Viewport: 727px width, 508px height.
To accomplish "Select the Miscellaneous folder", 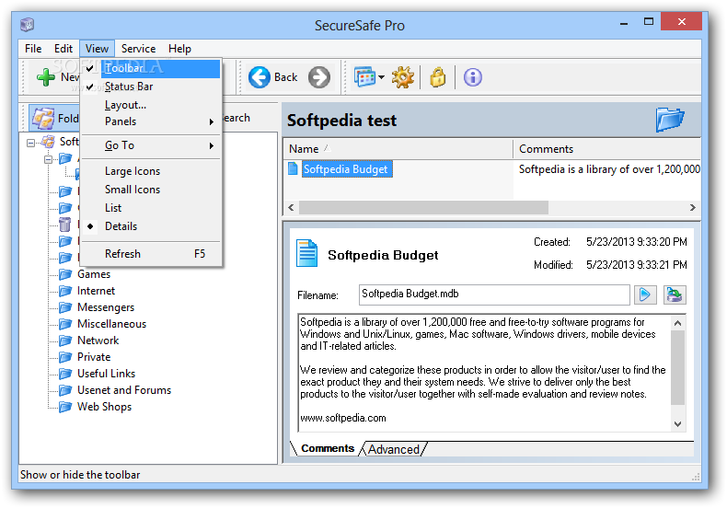I will (111, 324).
